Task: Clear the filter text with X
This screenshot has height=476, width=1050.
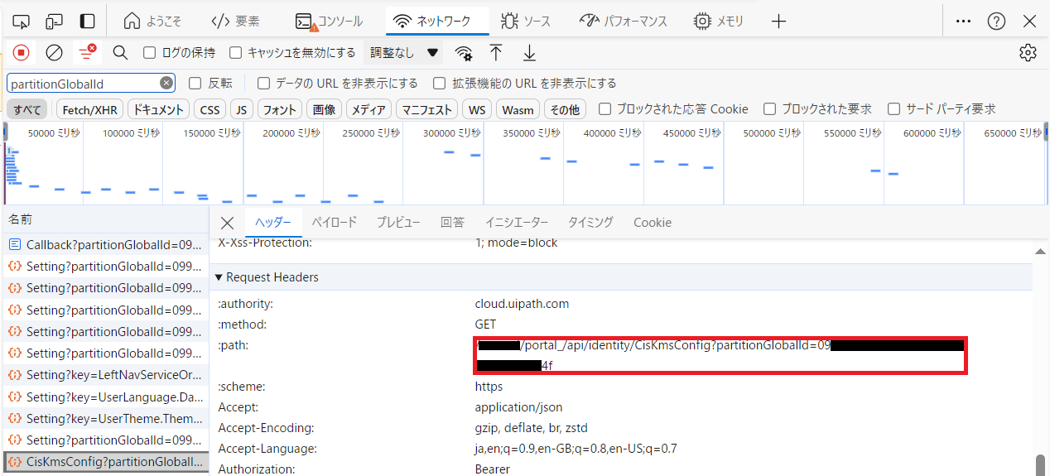Action: [x=166, y=83]
